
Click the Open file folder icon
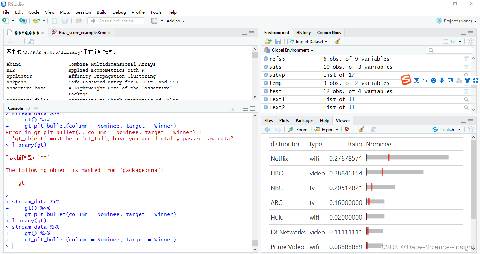coord(36,21)
